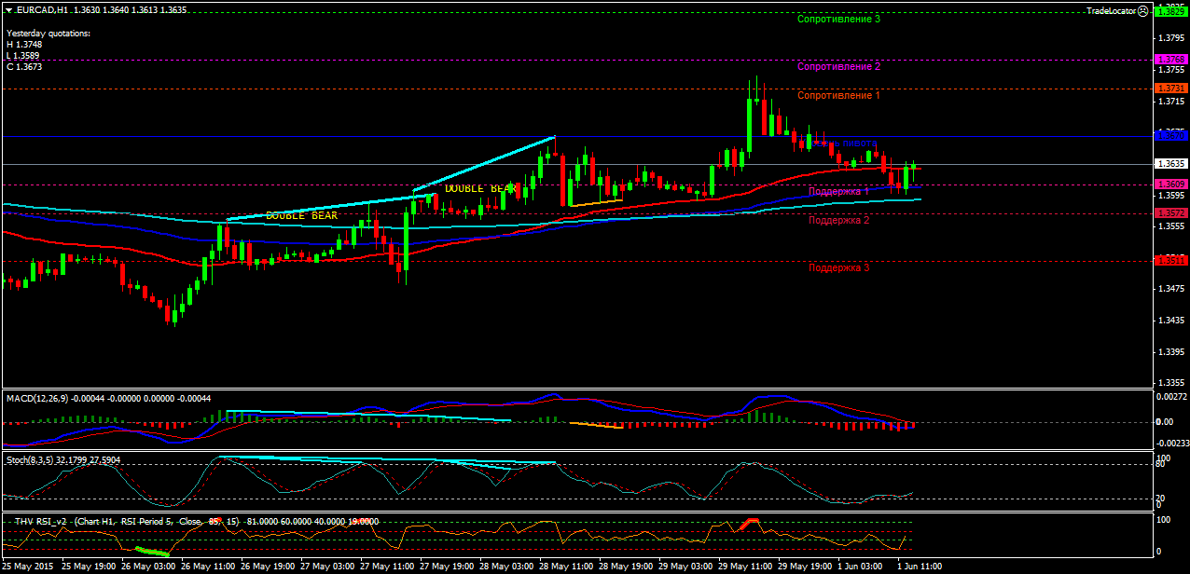
Task: Select the Поддержка 3 level label
Action: pyautogui.click(x=838, y=268)
